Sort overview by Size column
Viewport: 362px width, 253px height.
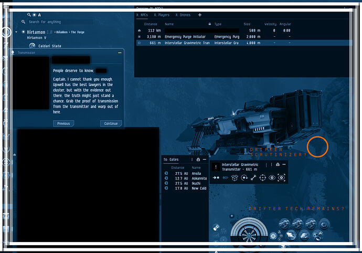(x=247, y=24)
